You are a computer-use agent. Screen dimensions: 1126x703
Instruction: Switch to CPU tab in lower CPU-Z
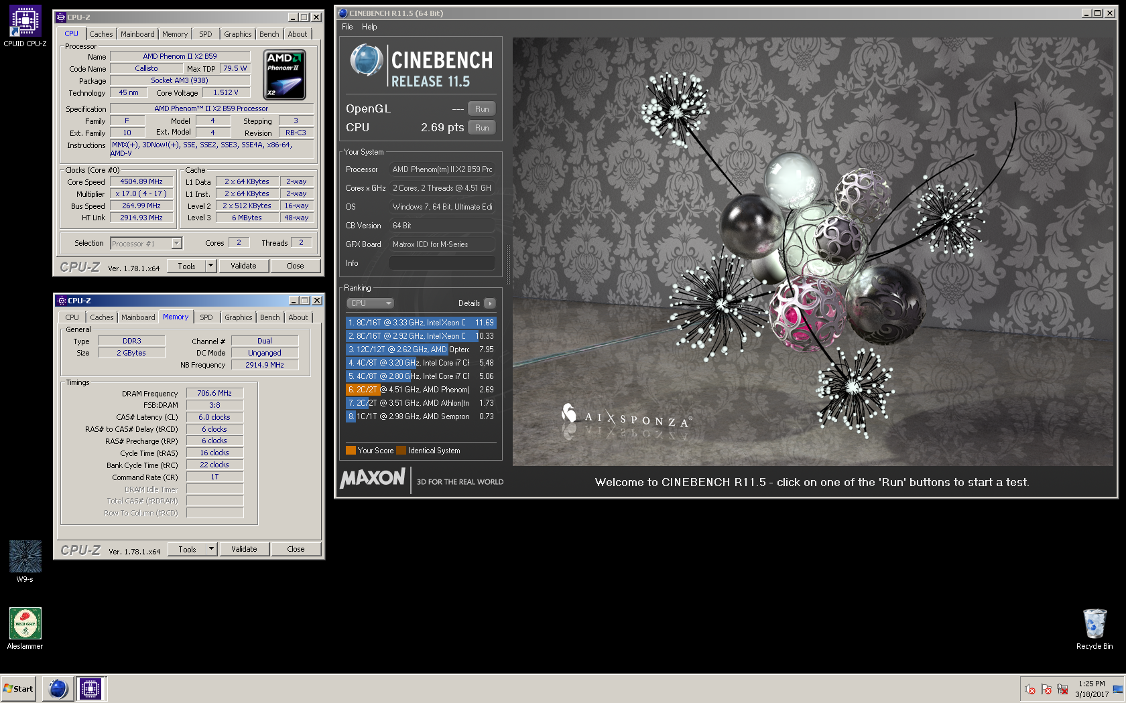[x=72, y=317]
